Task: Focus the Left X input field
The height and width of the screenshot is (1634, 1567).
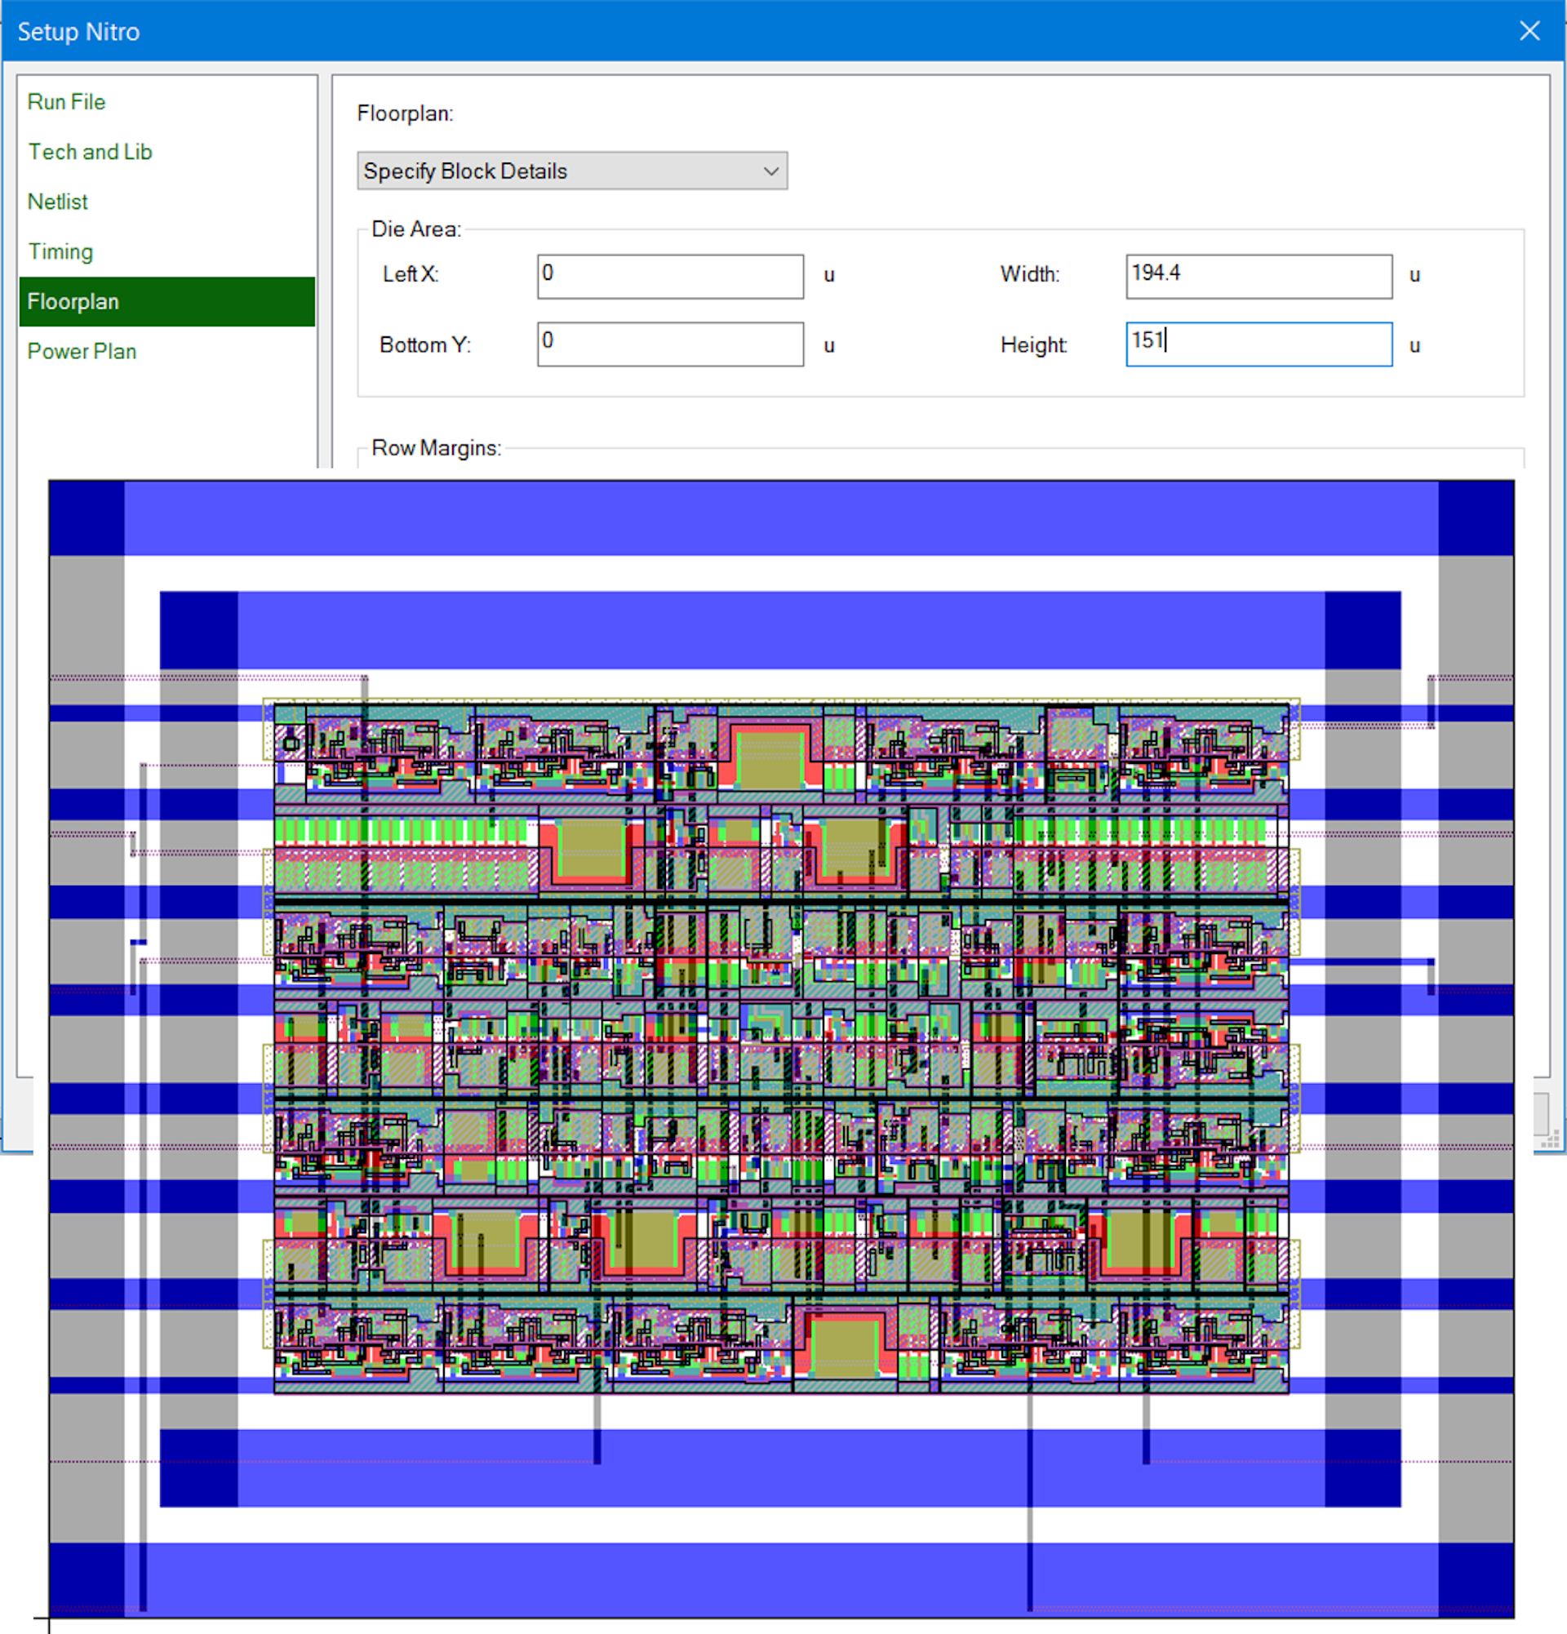Action: click(670, 277)
